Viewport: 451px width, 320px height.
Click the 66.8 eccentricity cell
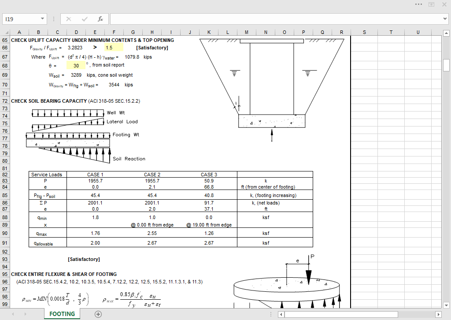pos(209,187)
